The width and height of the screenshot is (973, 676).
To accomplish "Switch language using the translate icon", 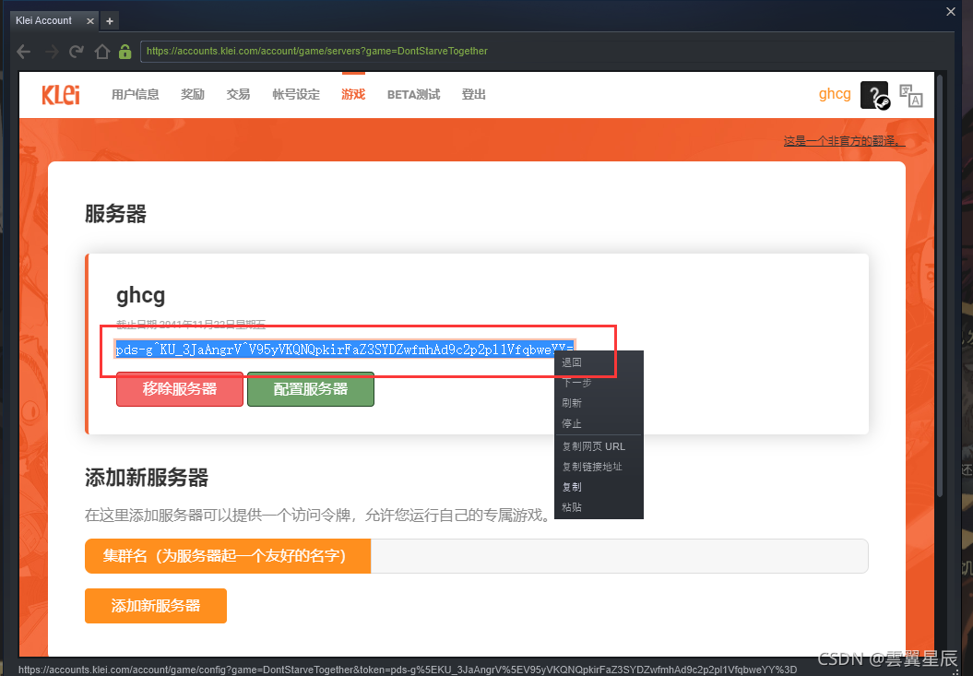I will [911, 96].
